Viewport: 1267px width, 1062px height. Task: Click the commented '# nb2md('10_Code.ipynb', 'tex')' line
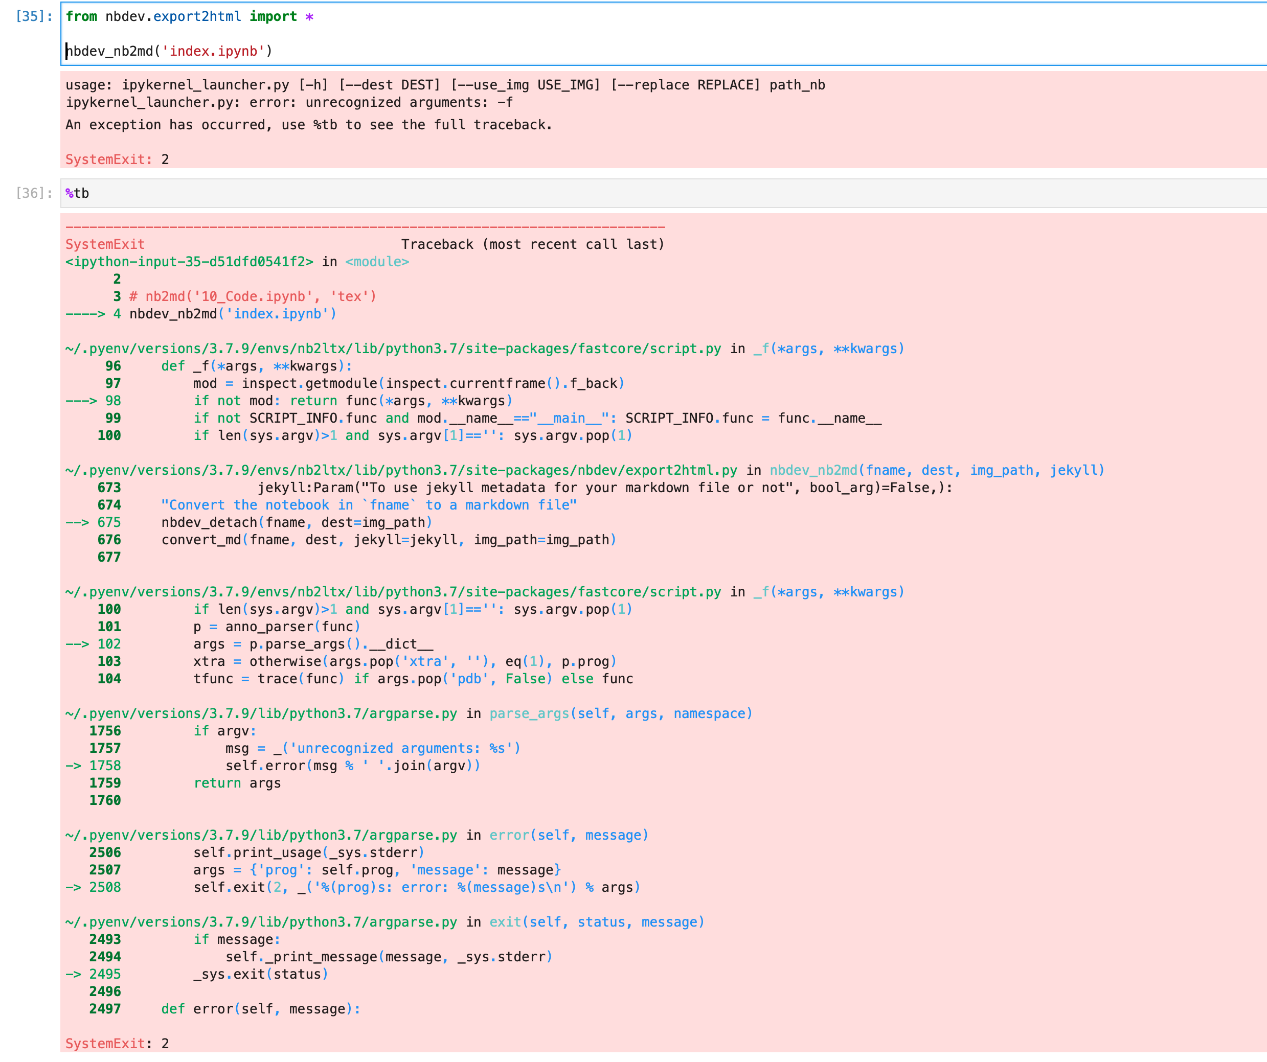(253, 297)
